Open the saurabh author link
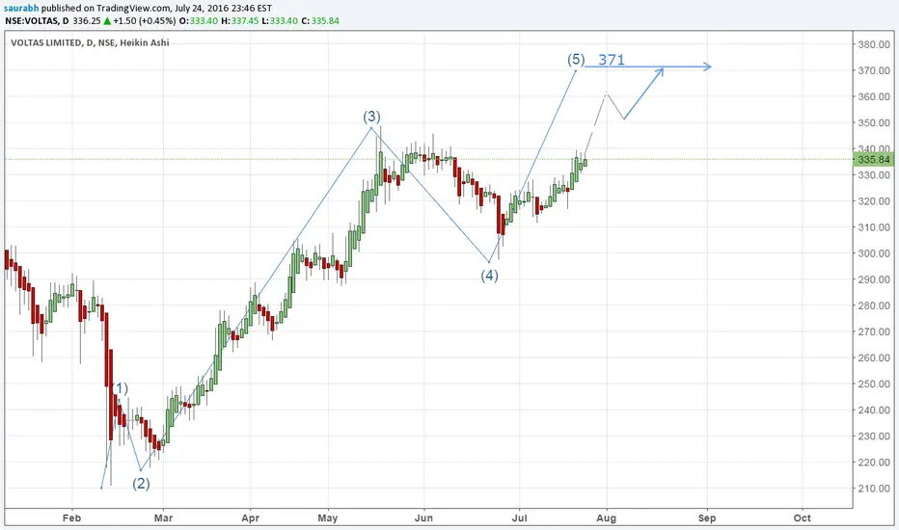 click(22, 8)
